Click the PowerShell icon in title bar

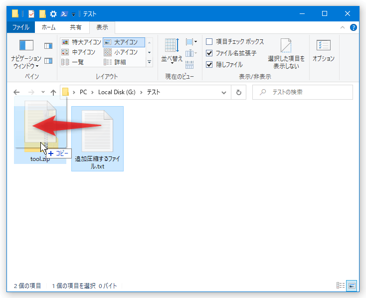[x=64, y=14]
